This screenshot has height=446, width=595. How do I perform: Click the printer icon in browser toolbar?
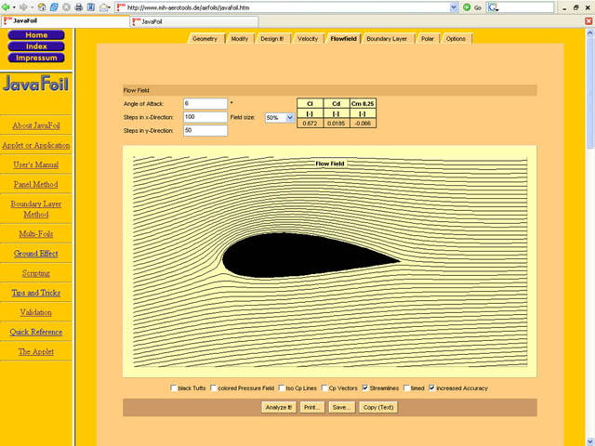tap(78, 7)
